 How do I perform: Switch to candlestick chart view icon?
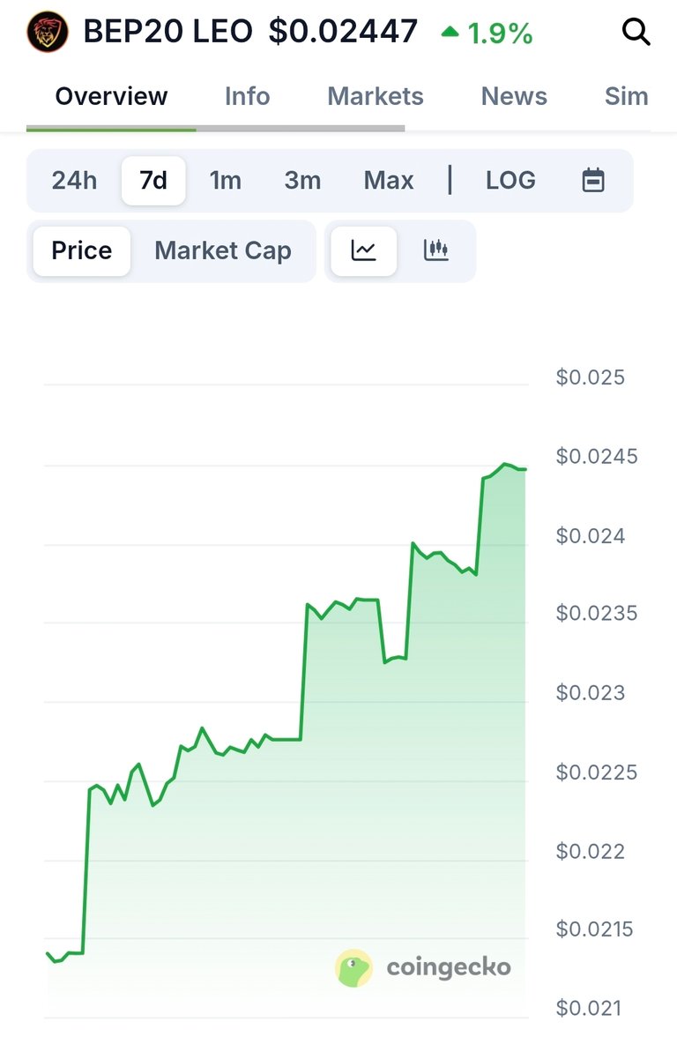(x=436, y=251)
